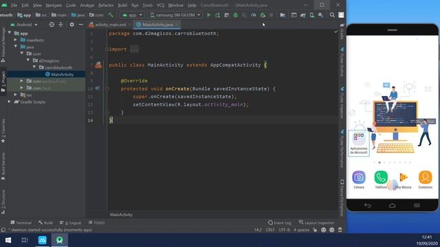Image resolution: width=440 pixels, height=247 pixels.
Task: Select the MainActivity.java tab
Action: (157, 25)
